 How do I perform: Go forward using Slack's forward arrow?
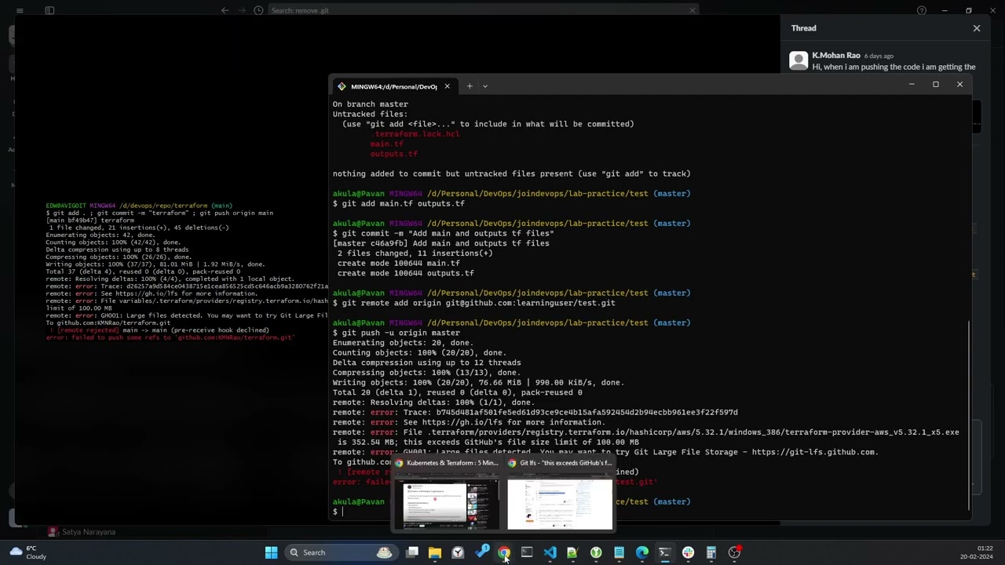click(242, 10)
